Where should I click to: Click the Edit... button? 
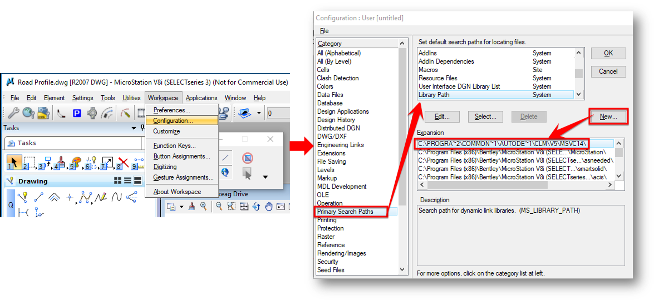click(x=442, y=117)
